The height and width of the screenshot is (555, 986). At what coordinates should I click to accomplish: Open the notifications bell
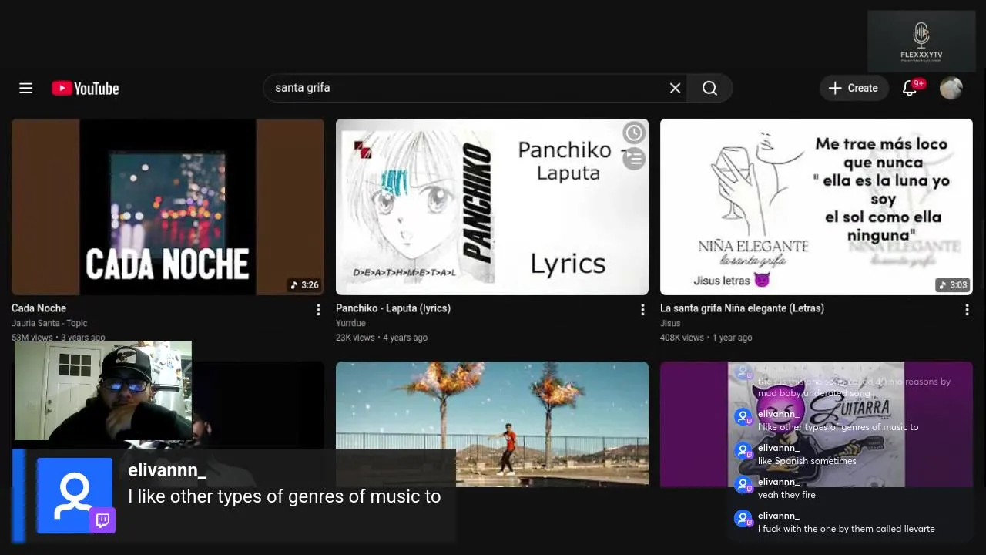pyautogui.click(x=910, y=88)
